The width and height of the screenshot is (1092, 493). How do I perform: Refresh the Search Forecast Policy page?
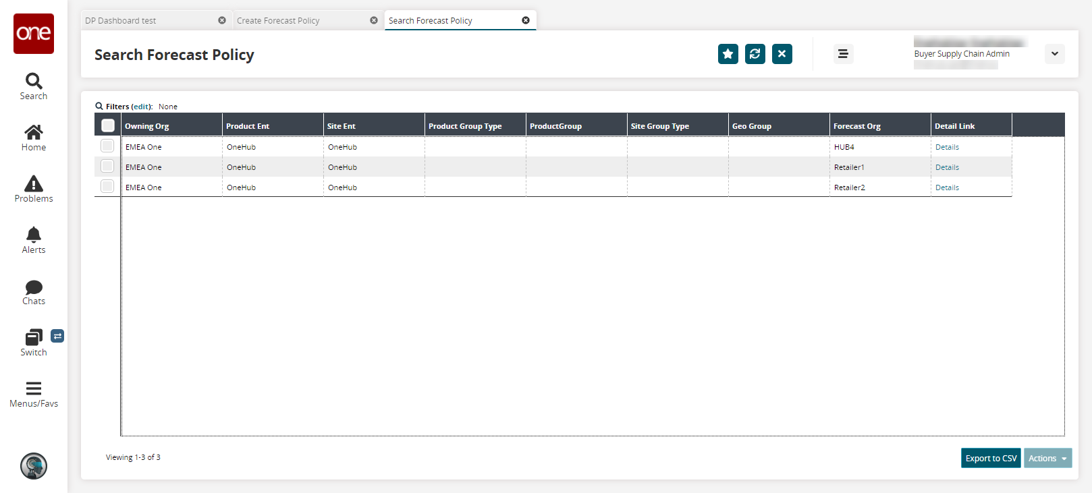755,54
